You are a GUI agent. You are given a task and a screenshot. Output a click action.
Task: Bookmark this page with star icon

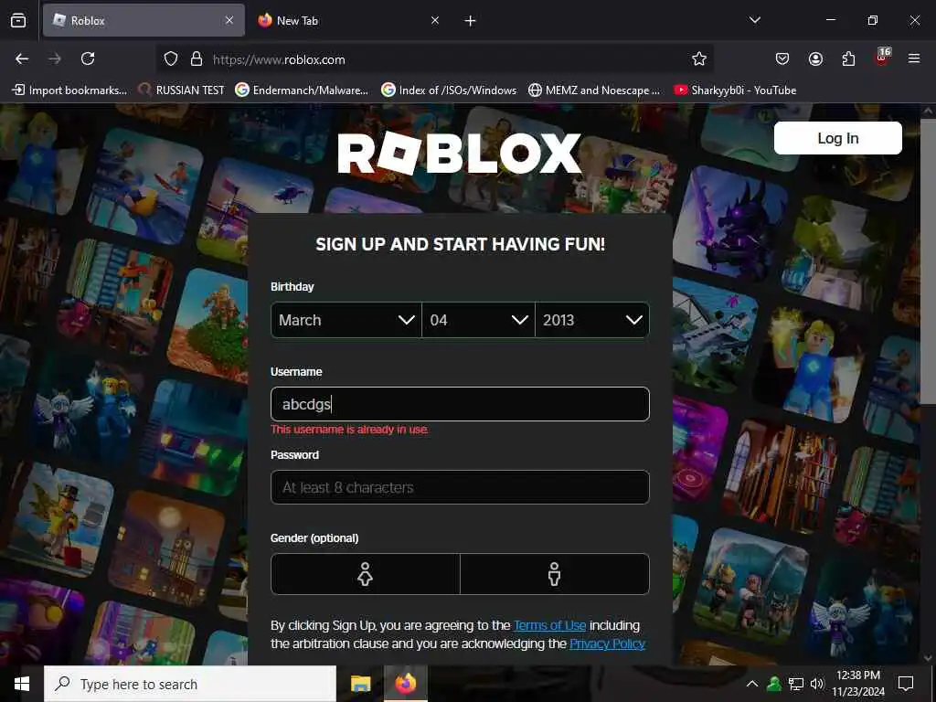coord(699,58)
